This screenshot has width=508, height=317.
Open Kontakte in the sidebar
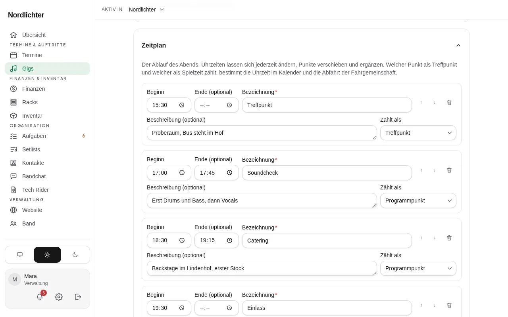pyautogui.click(x=48, y=163)
